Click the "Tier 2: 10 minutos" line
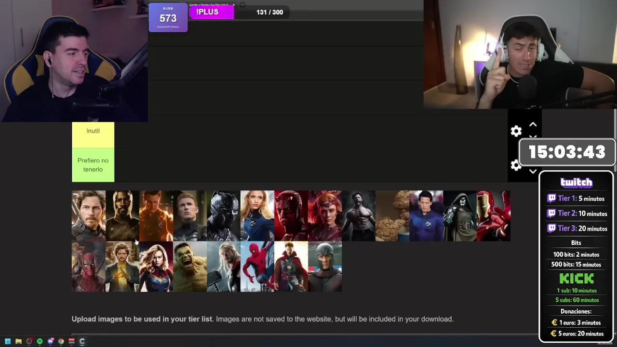Viewport: 617px width, 347px height. (x=577, y=214)
